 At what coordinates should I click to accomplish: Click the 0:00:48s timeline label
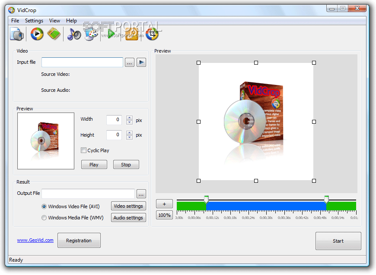point(320,218)
